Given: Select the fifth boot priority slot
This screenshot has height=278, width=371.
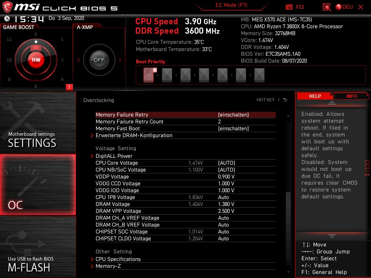Looking at the screenshot, I should tap(222, 75).
